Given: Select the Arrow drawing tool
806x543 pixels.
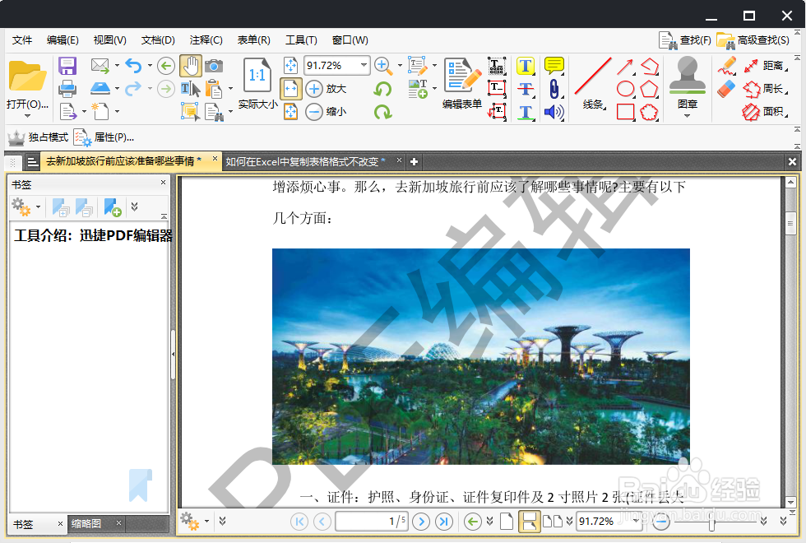Looking at the screenshot, I should click(x=625, y=66).
